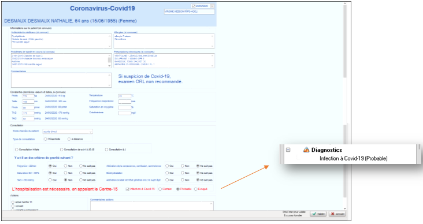The width and height of the screenshot is (423, 224).
Task: Open the date picker dropdown at top
Action: click(x=212, y=6)
